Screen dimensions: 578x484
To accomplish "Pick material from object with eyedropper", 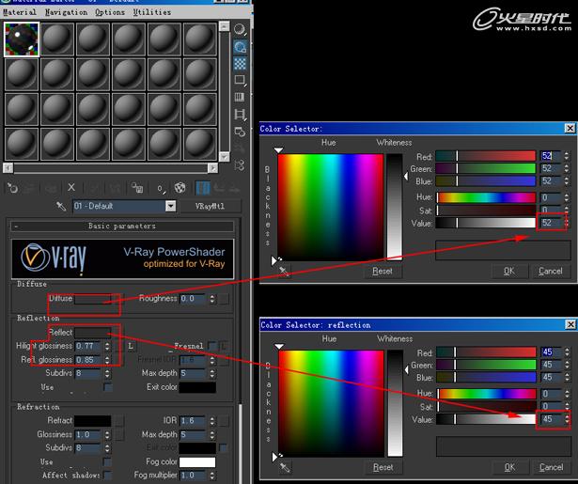I will pyautogui.click(x=61, y=206).
